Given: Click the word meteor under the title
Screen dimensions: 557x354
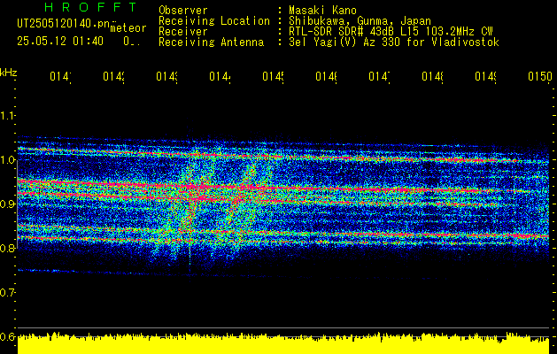Looking at the screenshot, I should [x=128, y=28].
